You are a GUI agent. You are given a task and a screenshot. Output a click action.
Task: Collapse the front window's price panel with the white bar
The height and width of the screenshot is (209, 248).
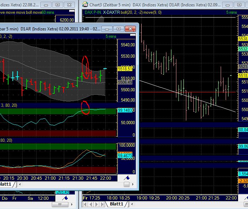[133, 35]
